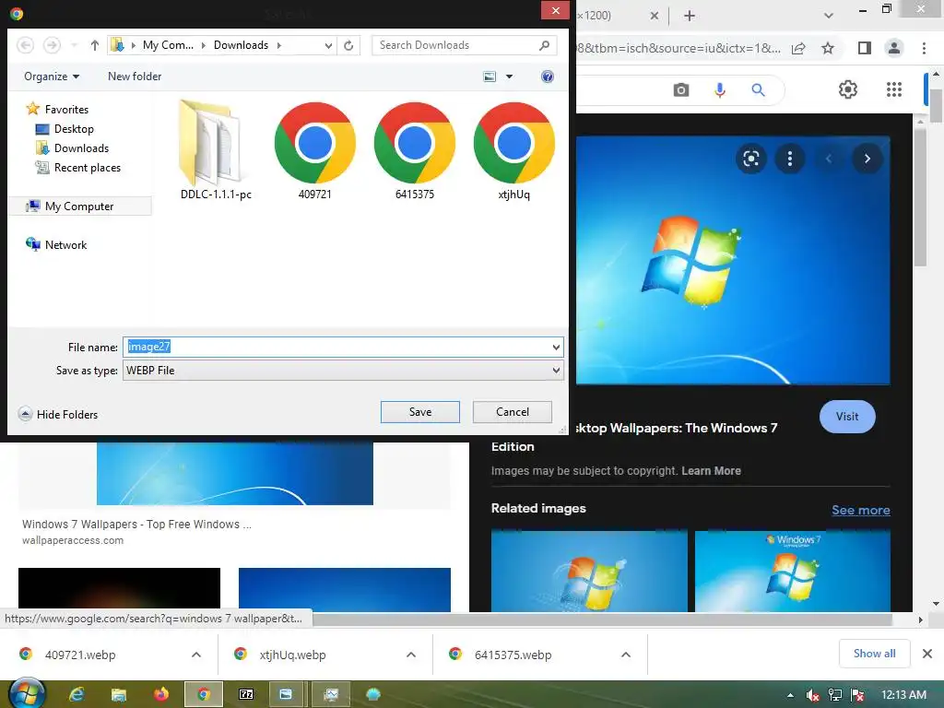Open the dialog help icon
The image size is (944, 708).
click(x=548, y=77)
